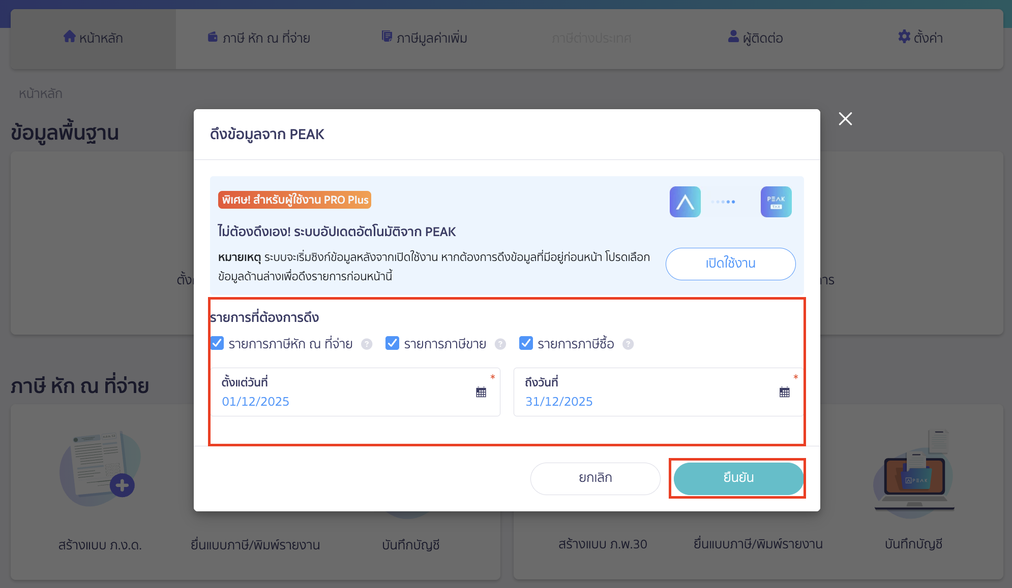This screenshot has width=1012, height=588.
Task: Open the calendar picker for ถึงวันที่
Action: 784,392
